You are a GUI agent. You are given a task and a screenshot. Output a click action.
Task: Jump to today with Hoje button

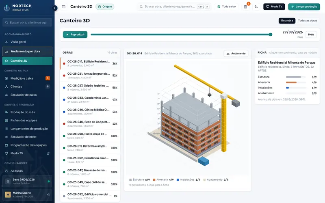point(311,35)
